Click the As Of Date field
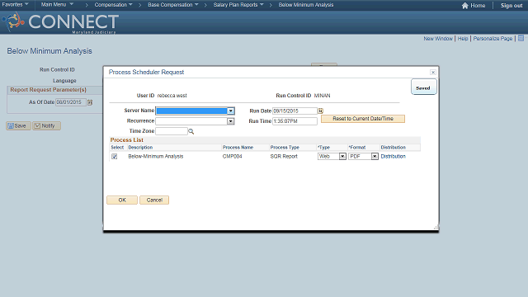Screen dimensions: 528x297 [x=71, y=102]
